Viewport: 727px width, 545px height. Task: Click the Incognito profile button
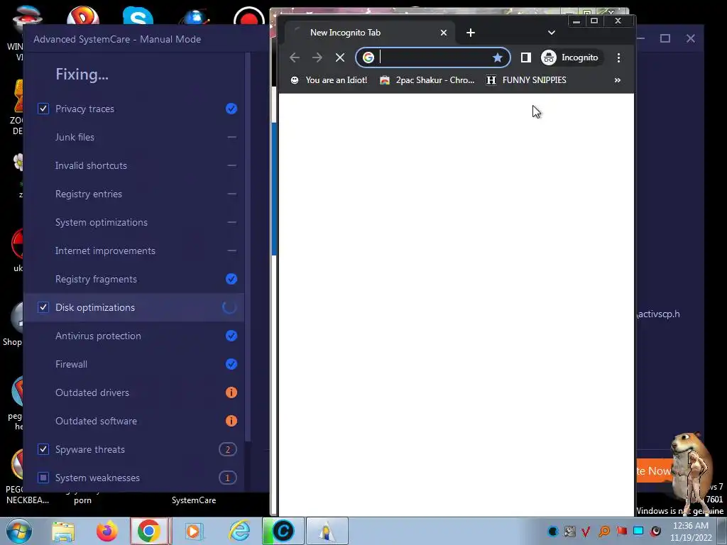click(570, 57)
